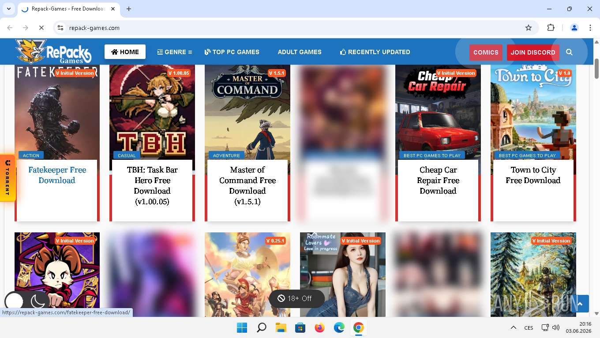Open the Chrome profile avatar
The height and width of the screenshot is (338, 600).
click(x=574, y=28)
